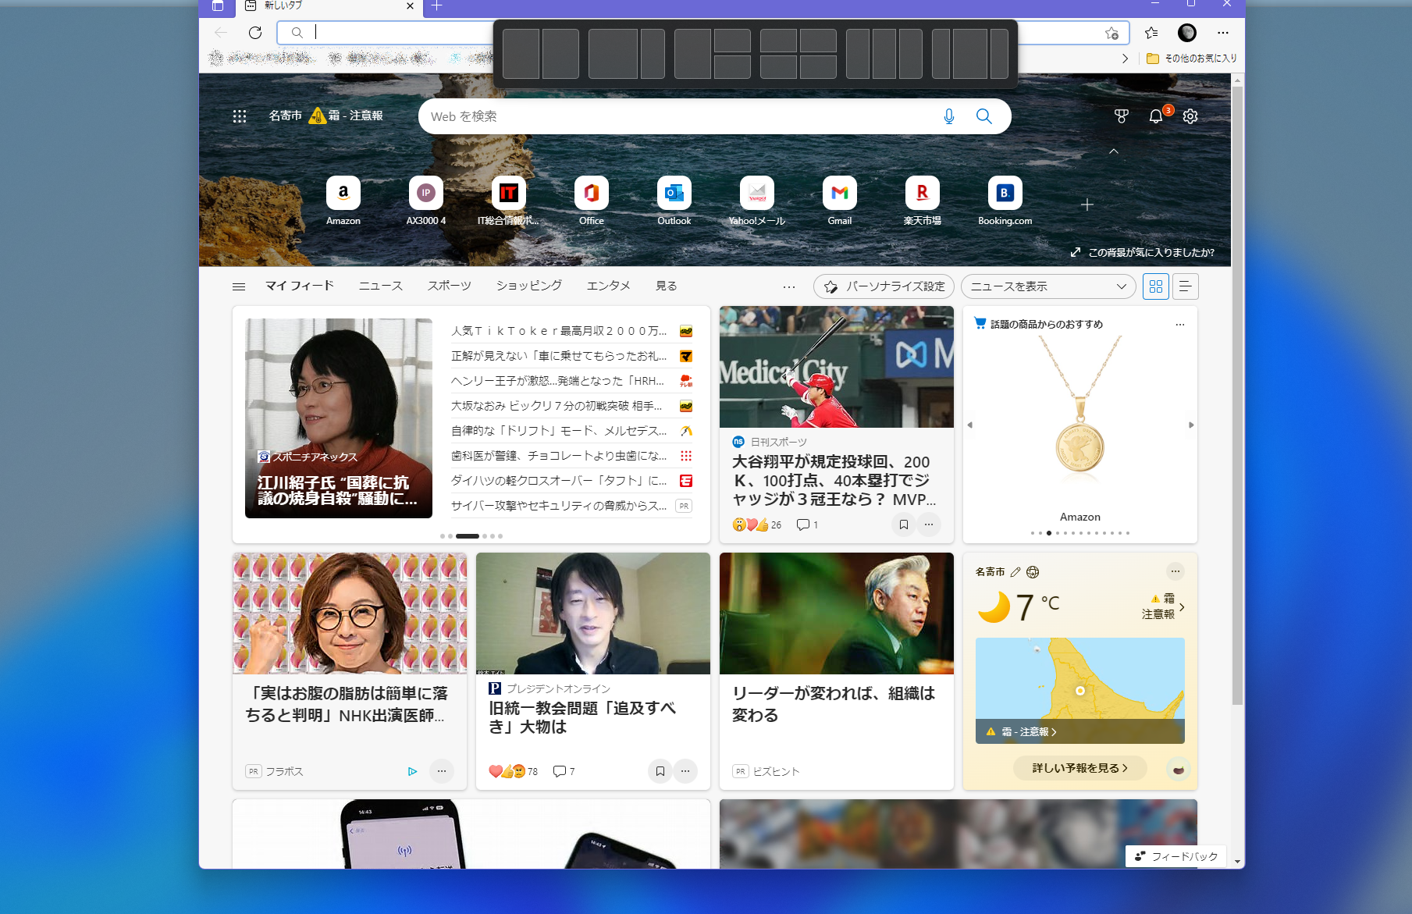1412x914 pixels.
Task: Open the 楽天市場 quick link
Action: (923, 201)
